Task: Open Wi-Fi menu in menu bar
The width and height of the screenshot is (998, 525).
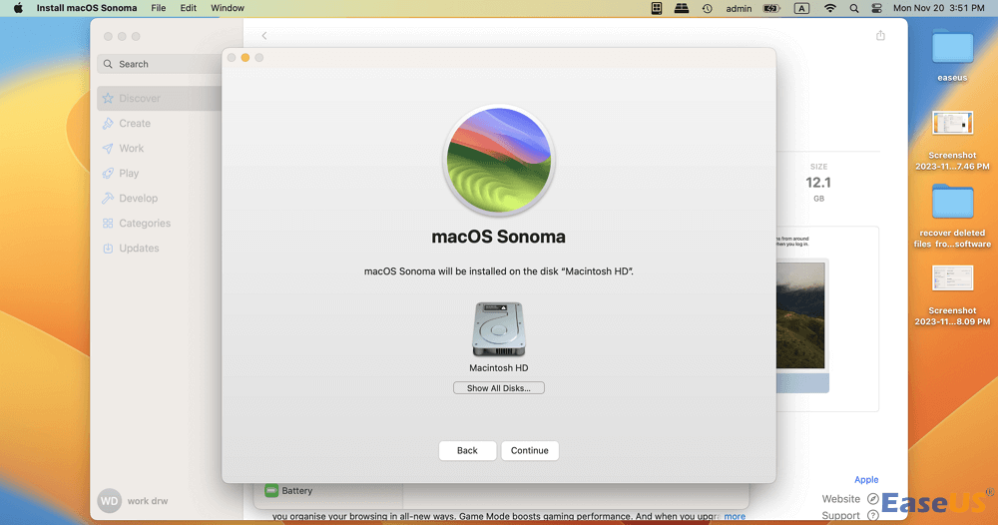Action: click(830, 8)
